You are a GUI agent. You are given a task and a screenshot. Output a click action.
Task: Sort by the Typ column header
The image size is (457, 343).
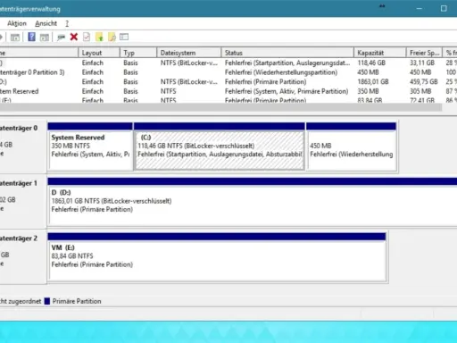[138, 53]
